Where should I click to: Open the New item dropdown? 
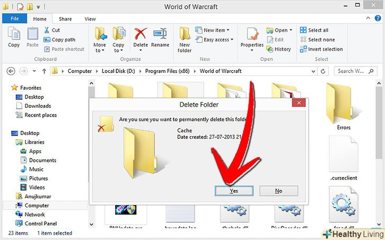[x=213, y=30]
